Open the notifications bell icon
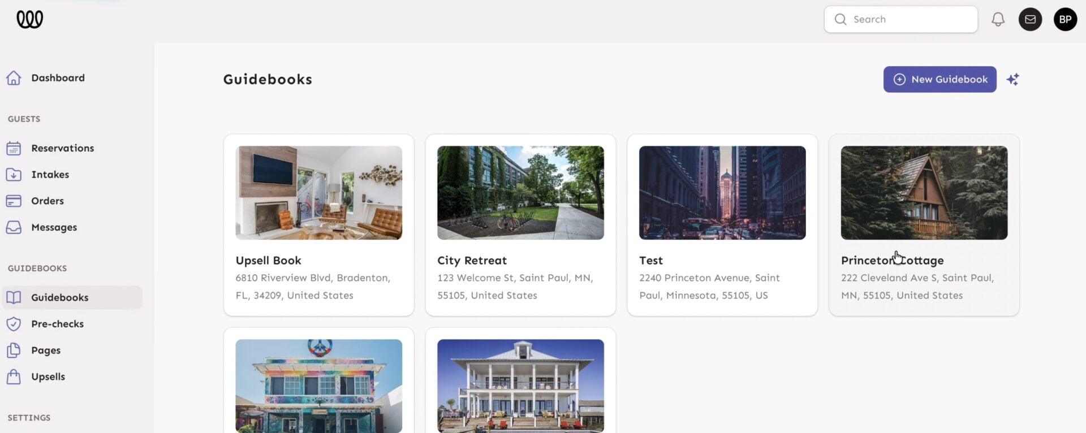 click(998, 19)
